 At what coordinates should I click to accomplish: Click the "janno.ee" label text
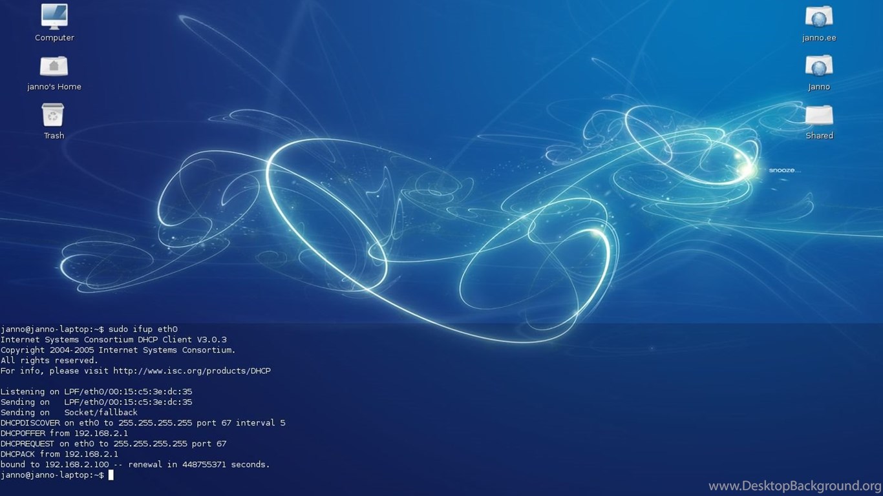(819, 38)
